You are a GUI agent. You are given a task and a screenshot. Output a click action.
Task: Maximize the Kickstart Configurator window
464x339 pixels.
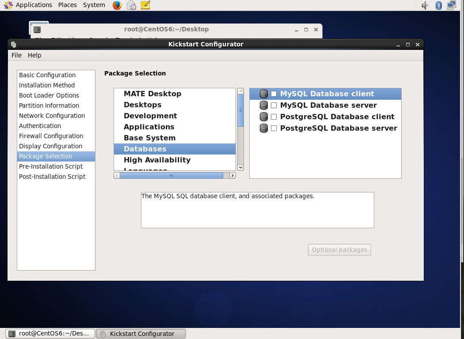[408, 45]
